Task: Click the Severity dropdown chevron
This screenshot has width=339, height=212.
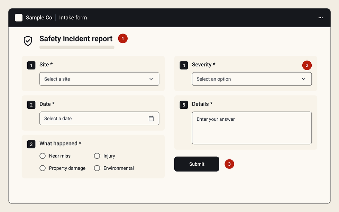Action: (x=304, y=79)
